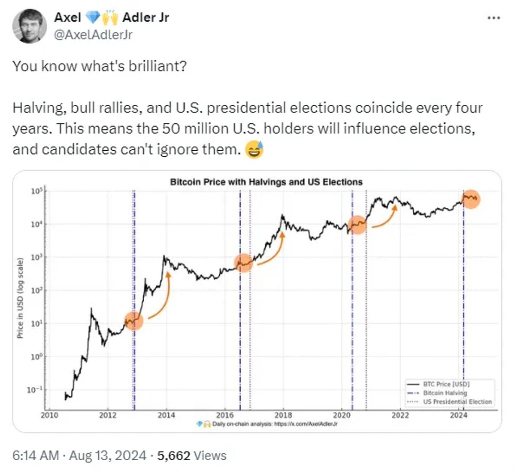Image resolution: width=515 pixels, height=471 pixels.
Task: Click the orange arrow pointing to 2021 peak
Action: [385, 216]
